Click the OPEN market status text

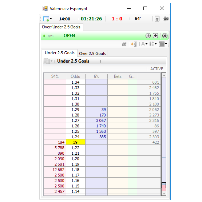69,36
